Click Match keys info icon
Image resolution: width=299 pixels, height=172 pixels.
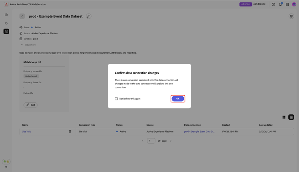[39, 62]
